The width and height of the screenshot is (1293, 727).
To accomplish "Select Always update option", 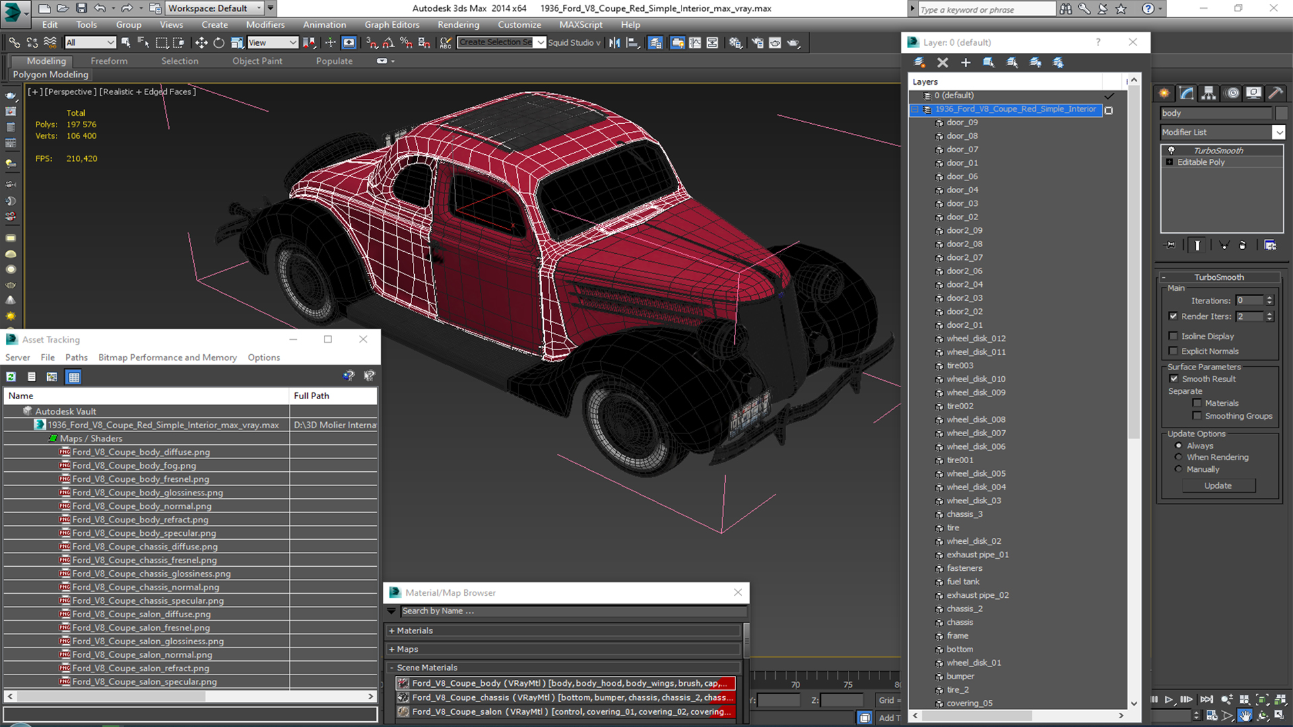I will (1179, 446).
